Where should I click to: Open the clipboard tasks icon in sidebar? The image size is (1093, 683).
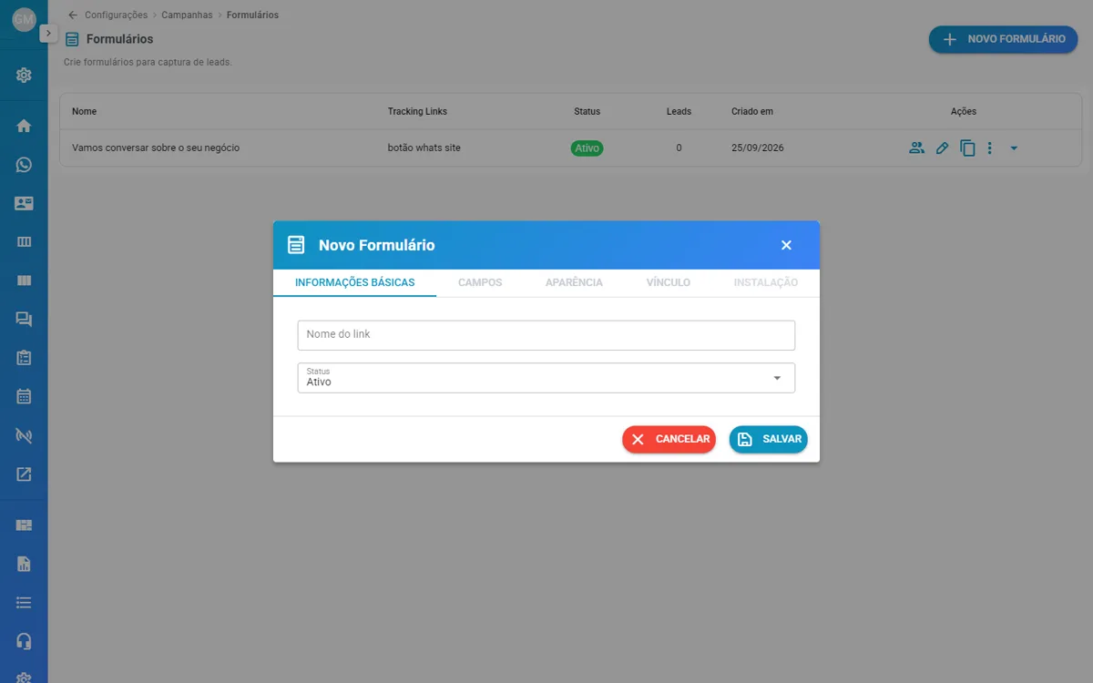click(24, 358)
